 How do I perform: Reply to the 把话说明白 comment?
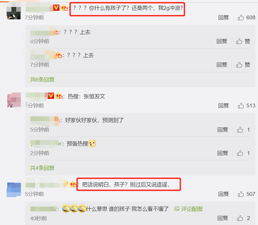pyautogui.click(x=223, y=194)
